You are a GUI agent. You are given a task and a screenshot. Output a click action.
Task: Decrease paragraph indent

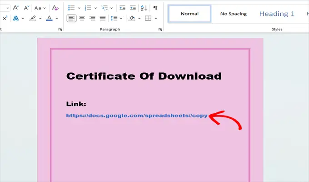point(122,8)
